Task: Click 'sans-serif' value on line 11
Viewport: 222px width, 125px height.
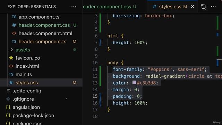Action: (x=191, y=69)
